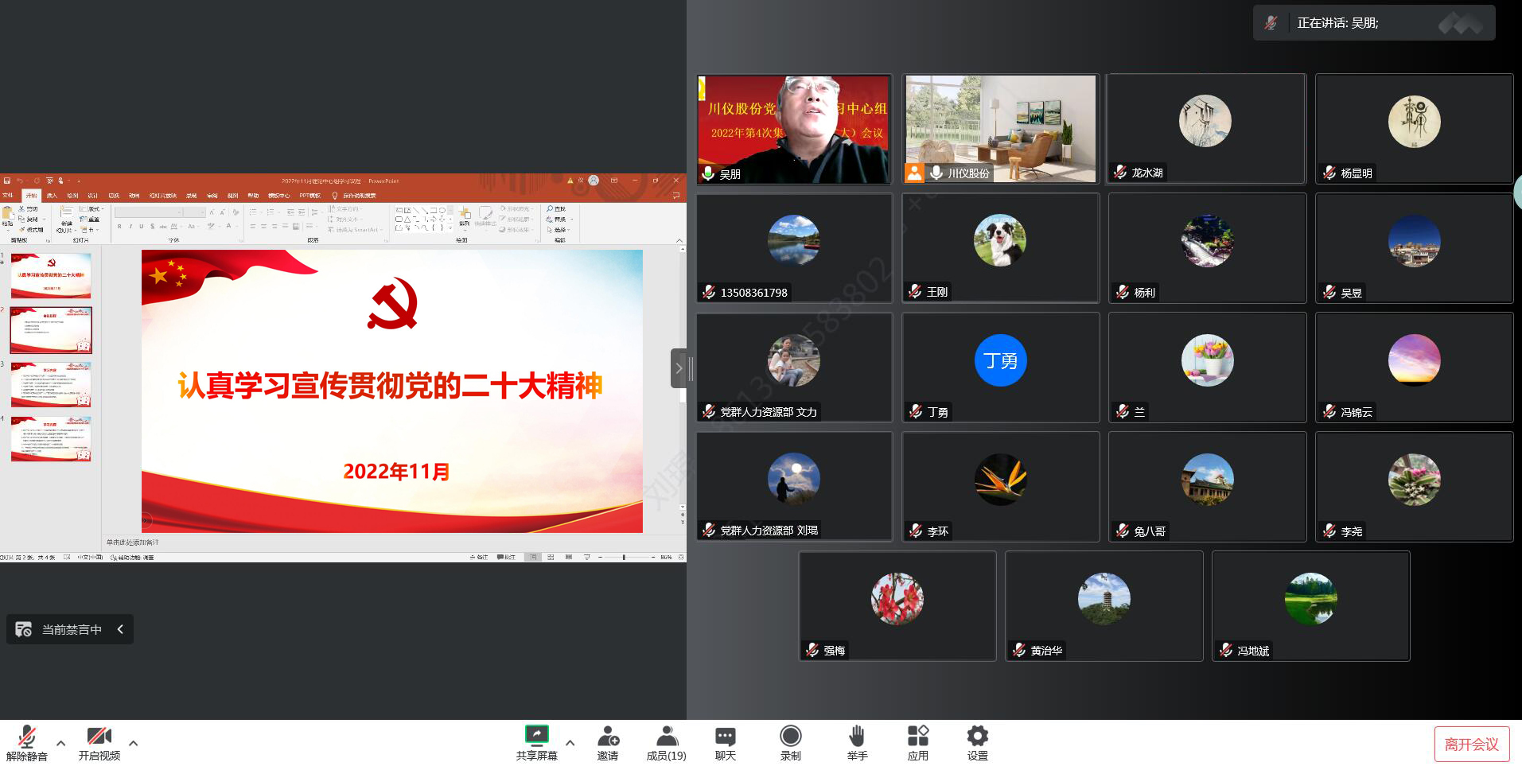Start recording the meeting

click(790, 742)
